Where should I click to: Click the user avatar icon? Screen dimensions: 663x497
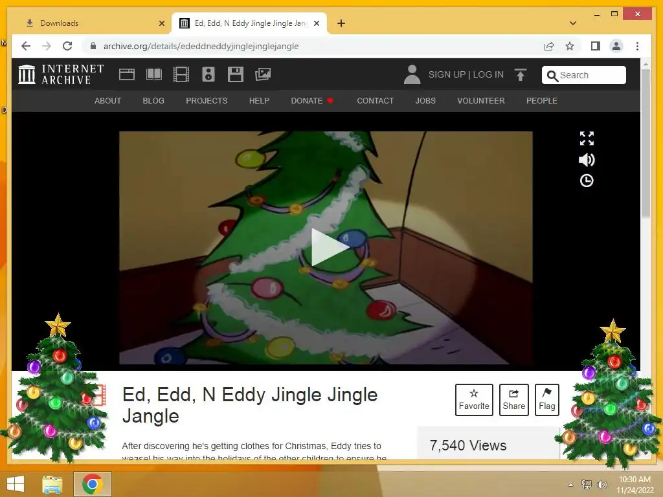tap(412, 74)
